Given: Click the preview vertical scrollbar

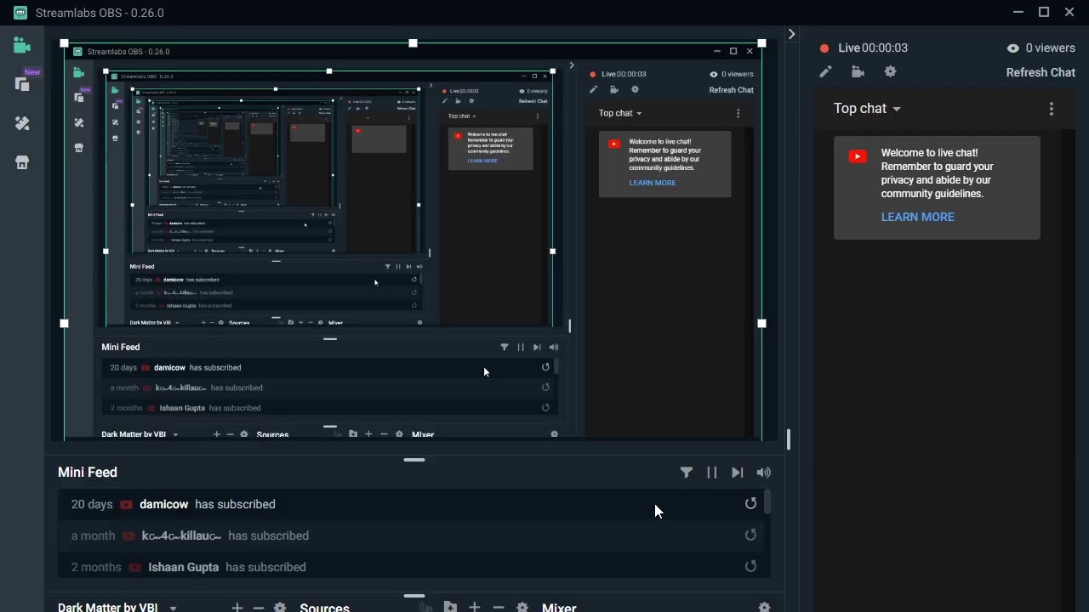Looking at the screenshot, I should click(x=788, y=439).
